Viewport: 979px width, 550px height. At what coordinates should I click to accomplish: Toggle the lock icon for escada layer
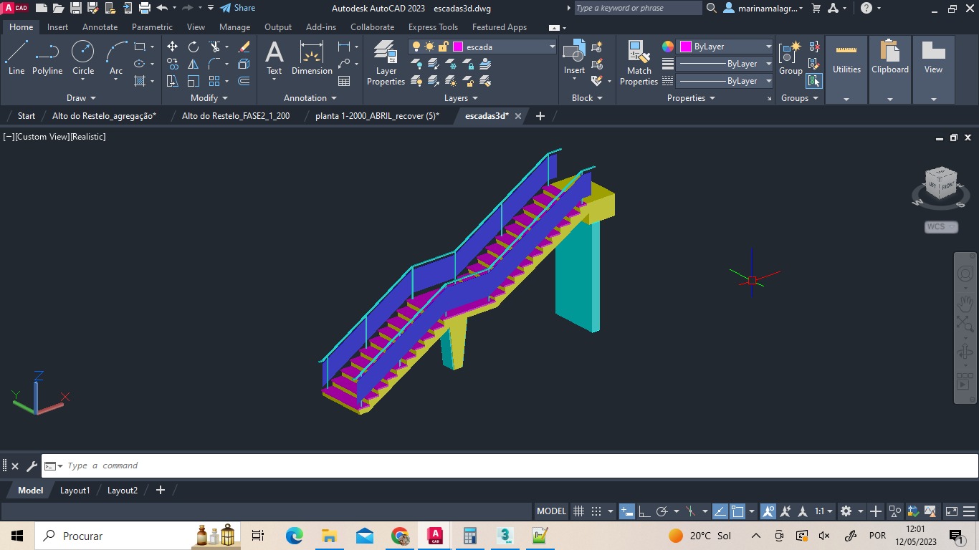click(444, 47)
